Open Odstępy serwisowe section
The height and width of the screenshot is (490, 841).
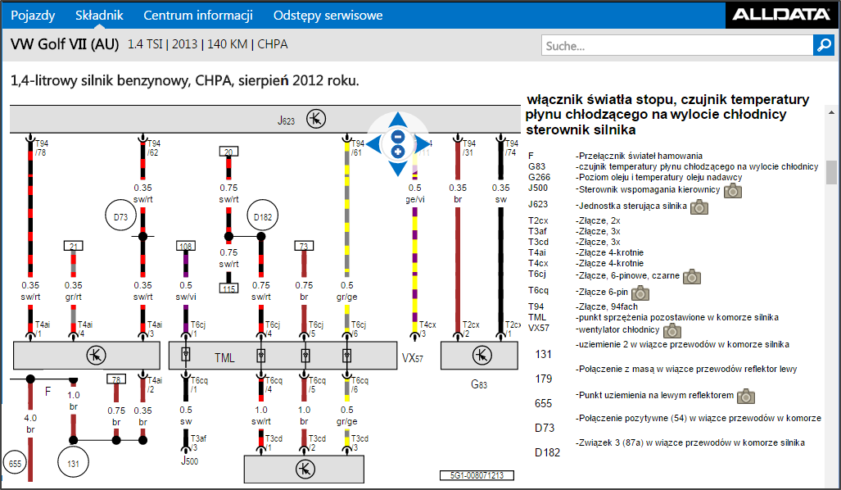point(328,15)
